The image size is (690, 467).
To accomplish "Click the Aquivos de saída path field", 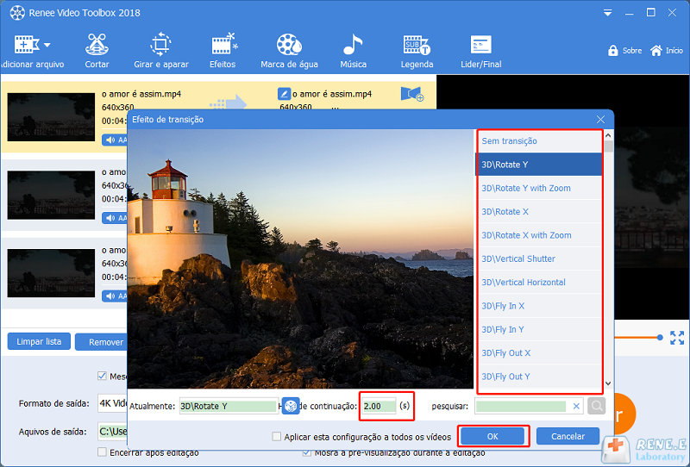I will pos(113,432).
